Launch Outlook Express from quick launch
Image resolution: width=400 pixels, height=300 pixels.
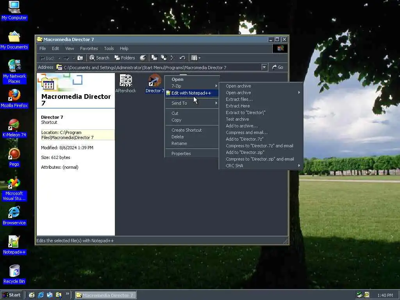[x=50, y=295]
